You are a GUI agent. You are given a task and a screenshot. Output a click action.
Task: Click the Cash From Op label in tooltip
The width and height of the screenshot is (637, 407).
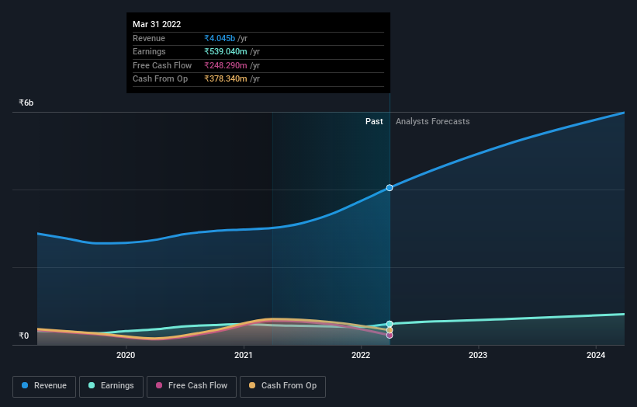[160, 79]
